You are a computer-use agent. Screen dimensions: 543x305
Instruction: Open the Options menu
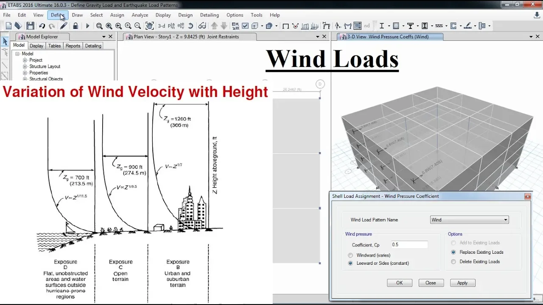[x=235, y=15]
